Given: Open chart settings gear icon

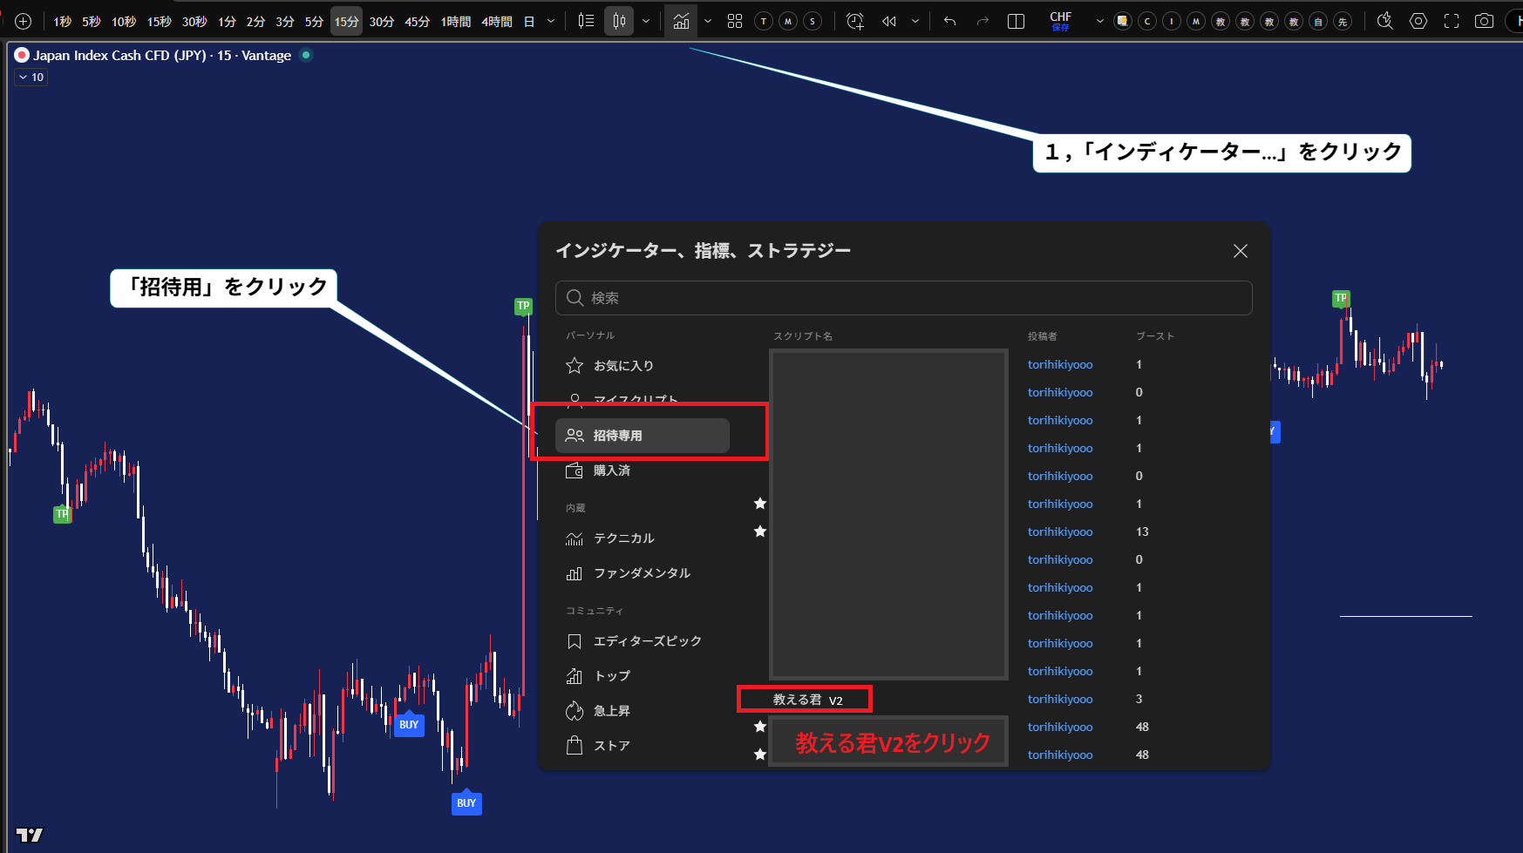Looking at the screenshot, I should click(x=1418, y=21).
